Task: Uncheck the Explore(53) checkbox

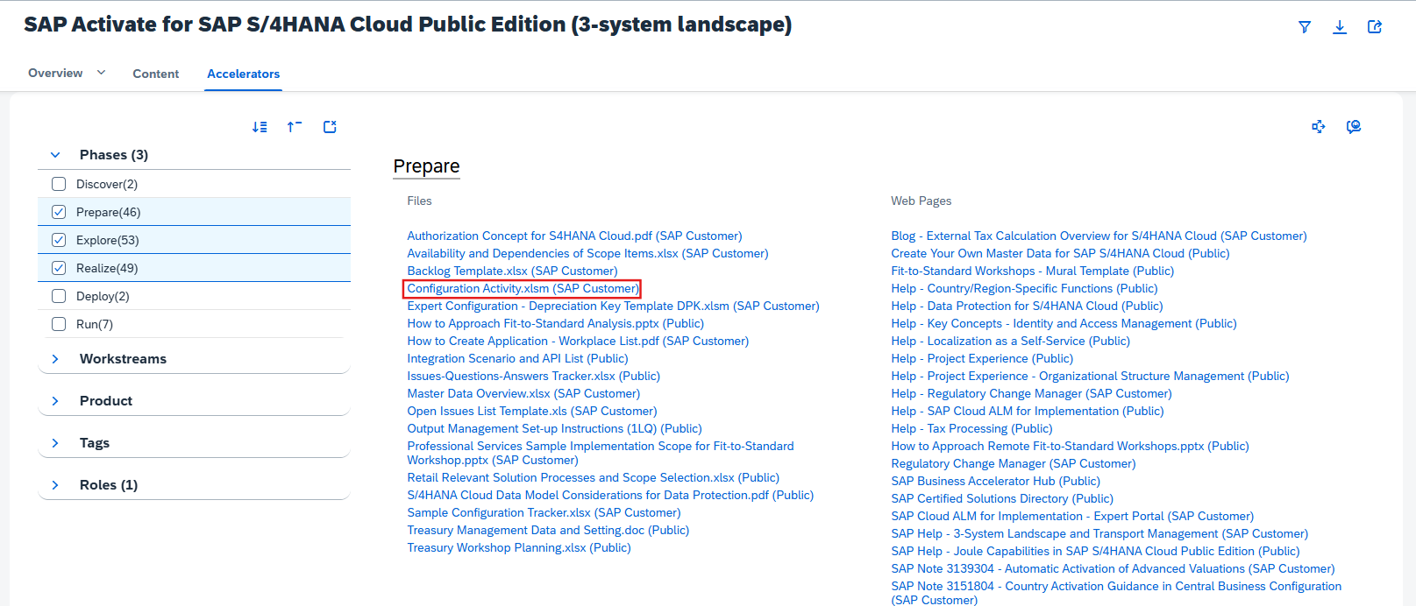Action: (x=59, y=240)
